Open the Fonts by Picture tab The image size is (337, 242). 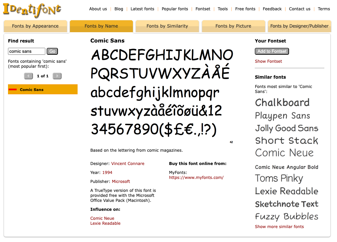click(x=233, y=26)
